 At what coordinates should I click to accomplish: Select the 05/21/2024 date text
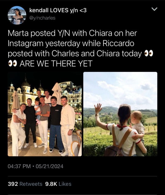[x=50, y=166]
